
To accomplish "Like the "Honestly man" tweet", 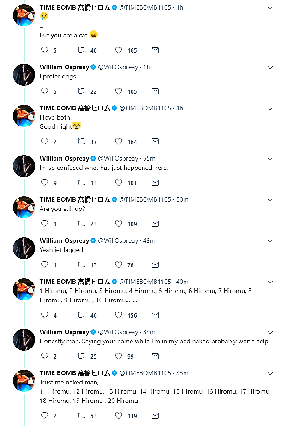I will [119, 356].
